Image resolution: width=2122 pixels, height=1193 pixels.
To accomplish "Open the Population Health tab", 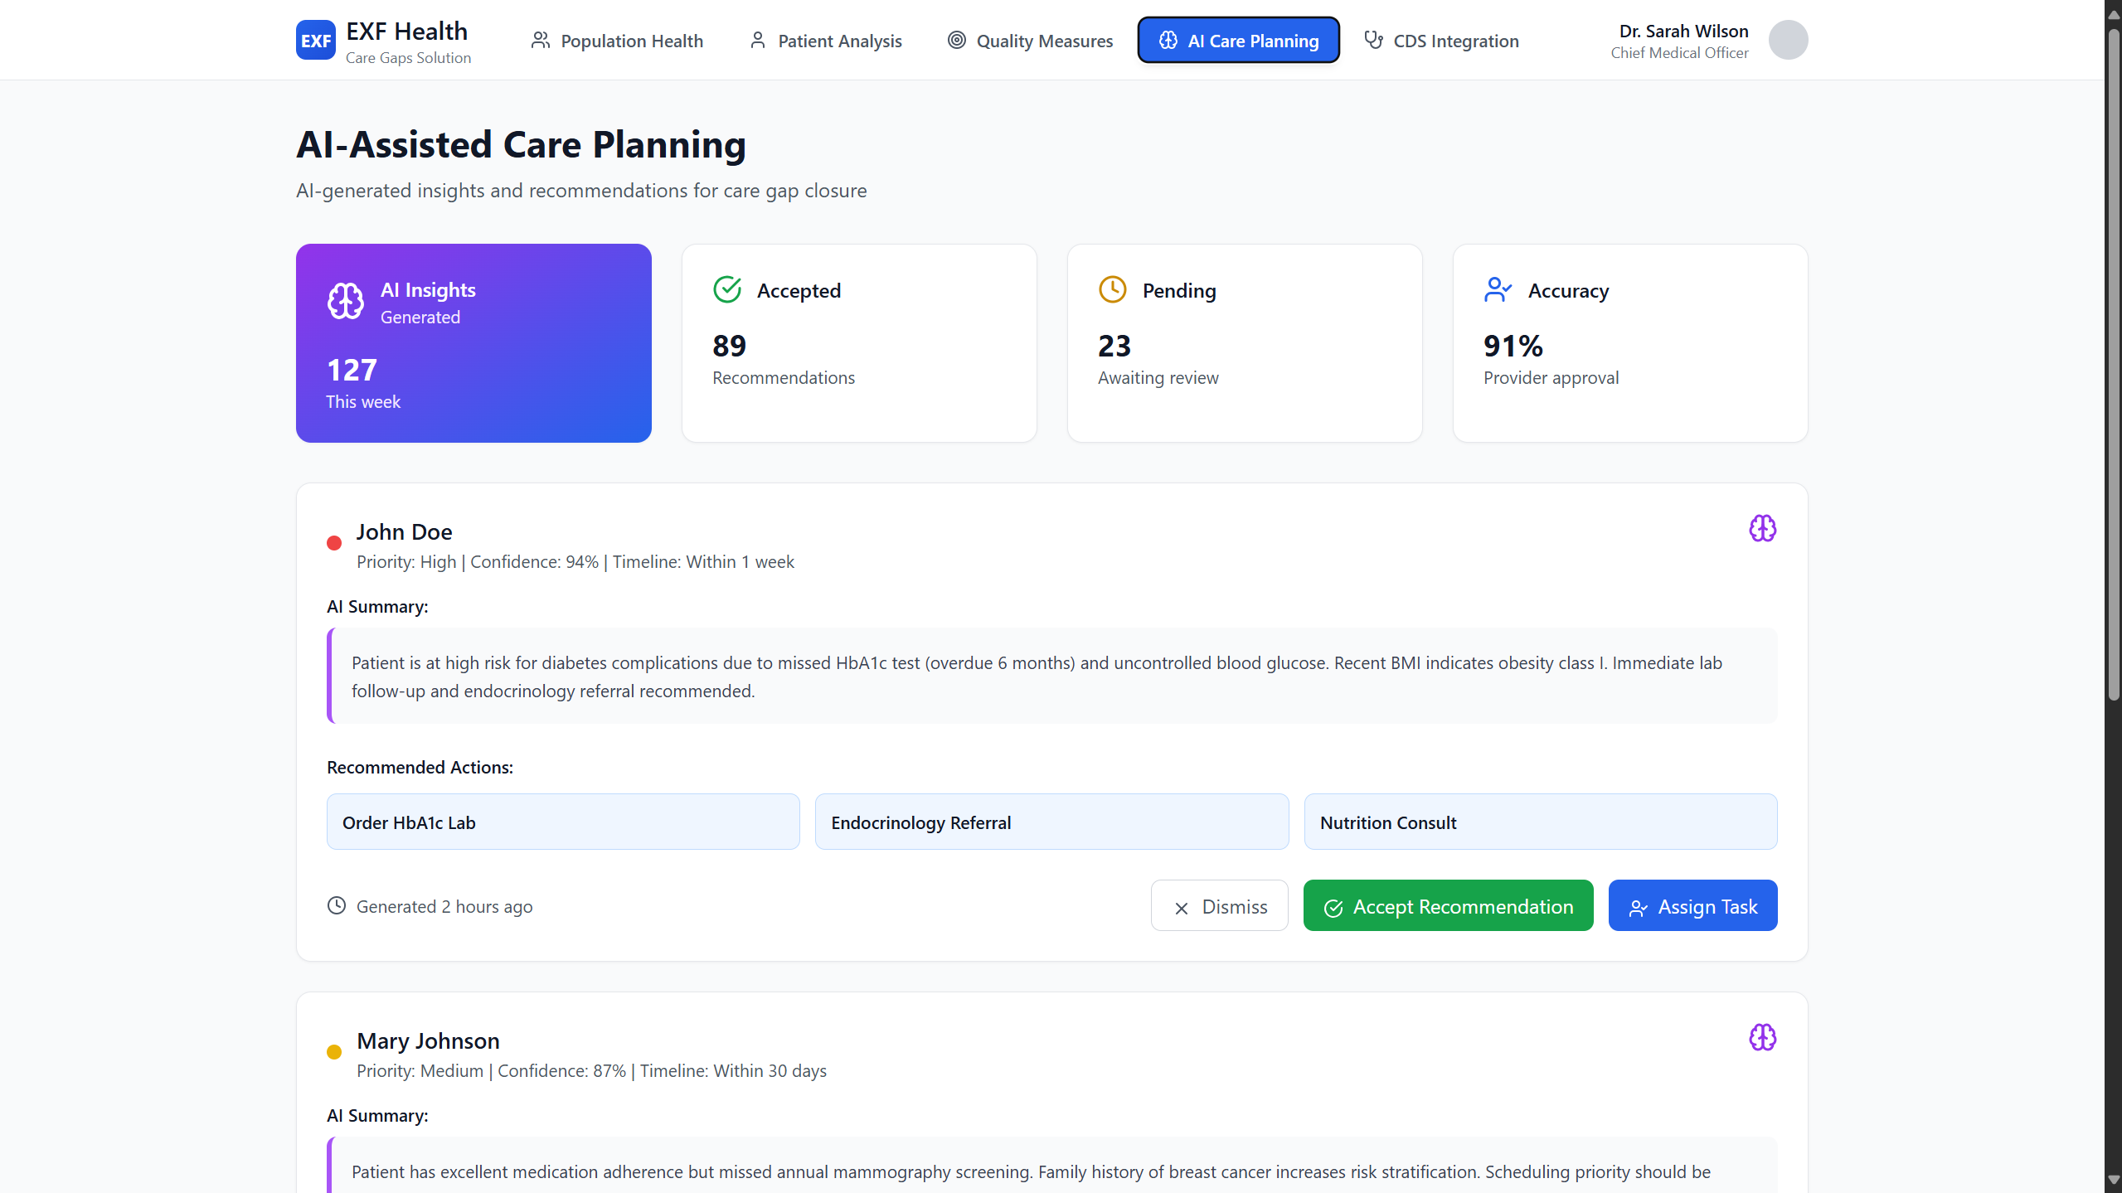I will (x=617, y=41).
